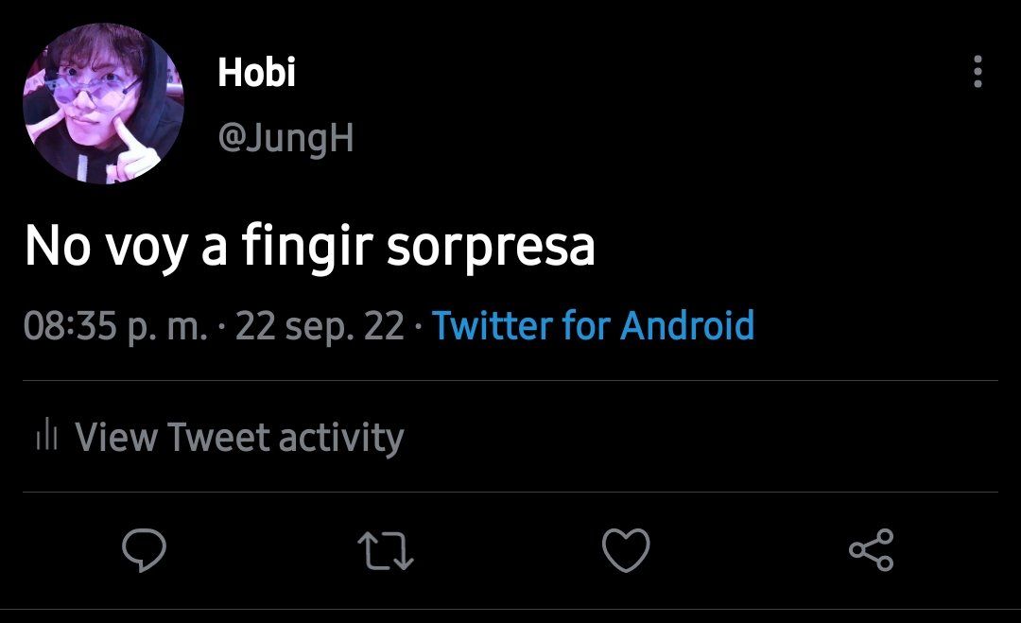
Task: Click the date '22 sep. 22'
Action: (320, 326)
